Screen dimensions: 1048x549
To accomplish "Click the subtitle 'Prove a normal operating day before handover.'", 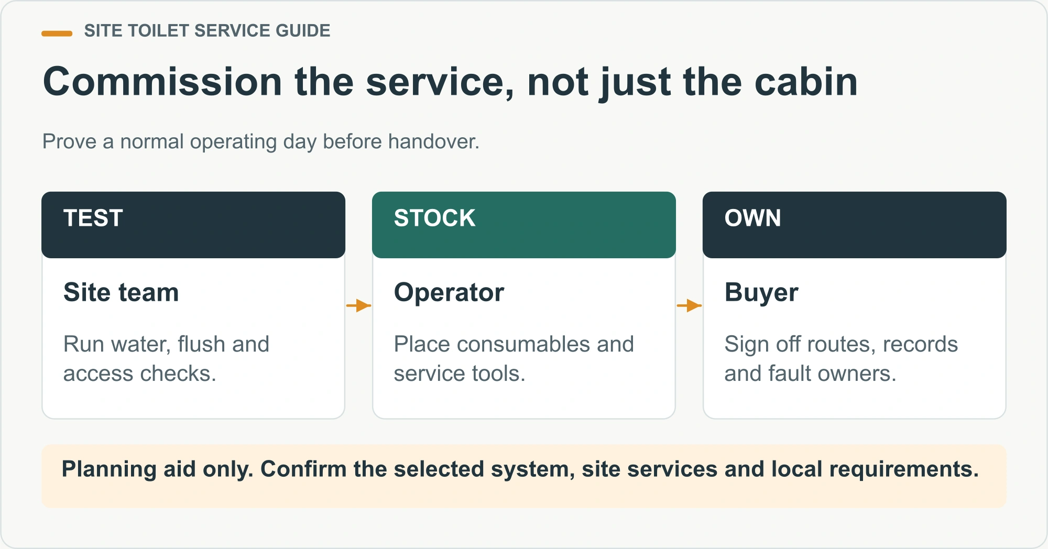I will 261,141.
